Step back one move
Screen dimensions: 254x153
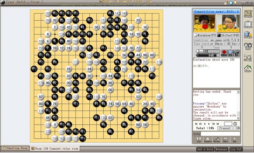pos(205,124)
